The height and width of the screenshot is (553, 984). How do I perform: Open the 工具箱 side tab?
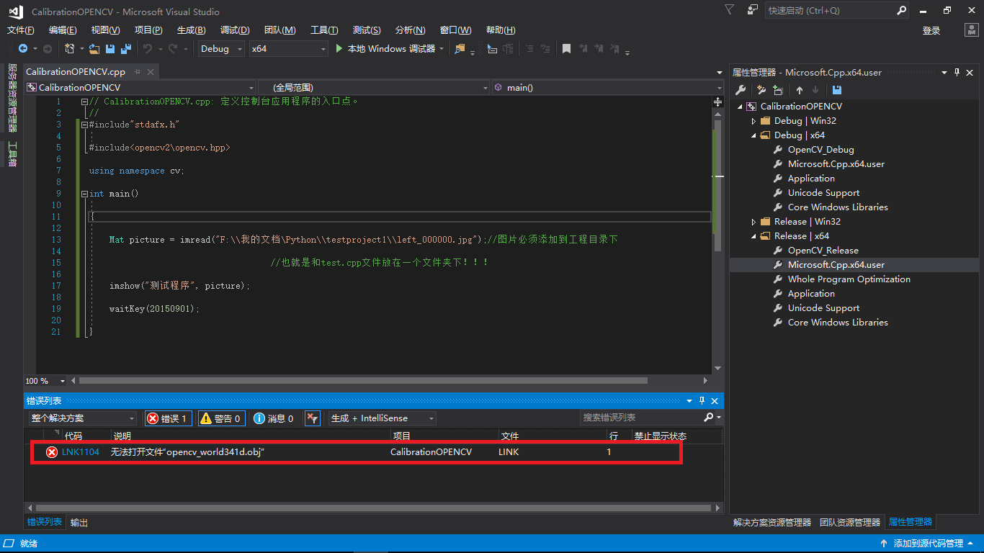[12, 154]
